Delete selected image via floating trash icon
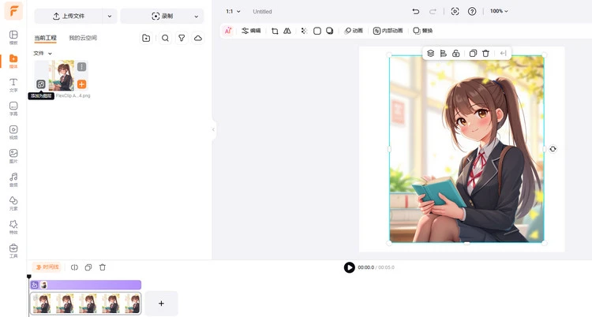This screenshot has width=592, height=317. (485, 54)
